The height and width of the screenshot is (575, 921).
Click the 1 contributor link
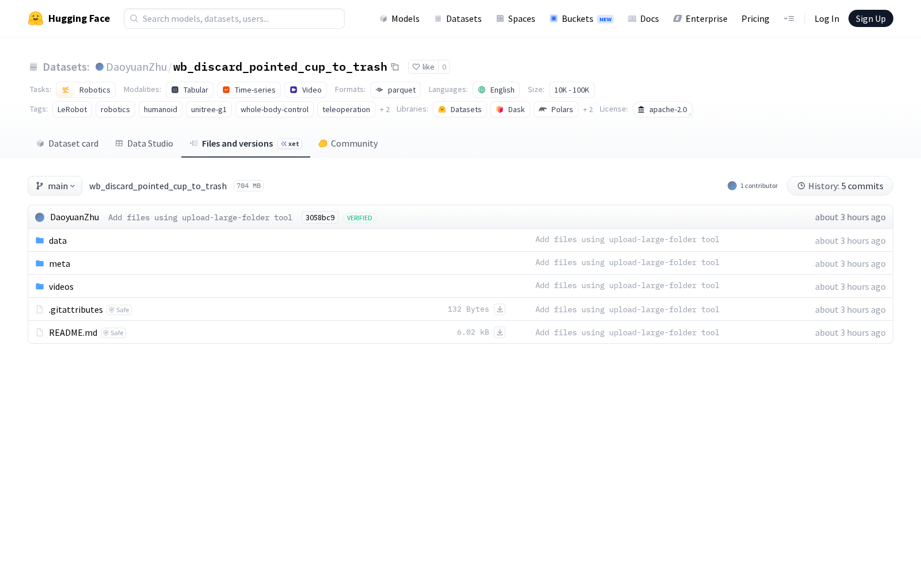coord(759,186)
